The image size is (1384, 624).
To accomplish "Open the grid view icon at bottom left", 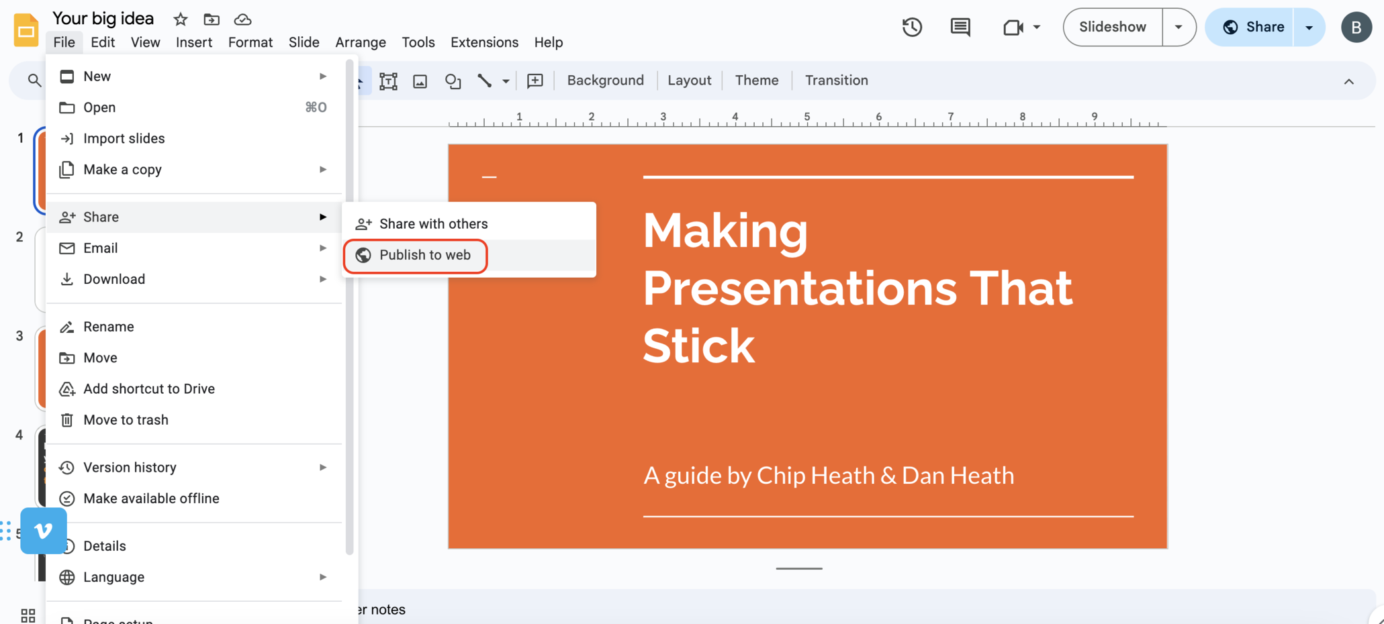I will 28,615.
